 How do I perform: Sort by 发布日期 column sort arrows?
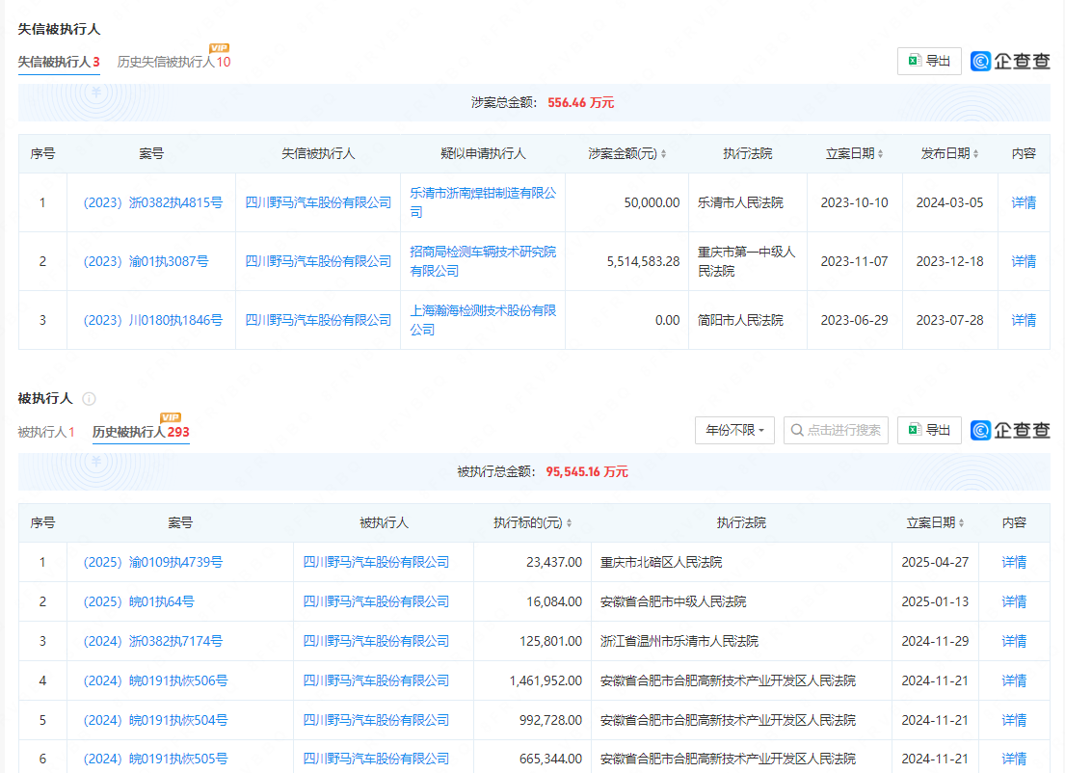click(x=976, y=154)
